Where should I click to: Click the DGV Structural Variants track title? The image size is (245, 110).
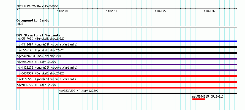[39, 35]
